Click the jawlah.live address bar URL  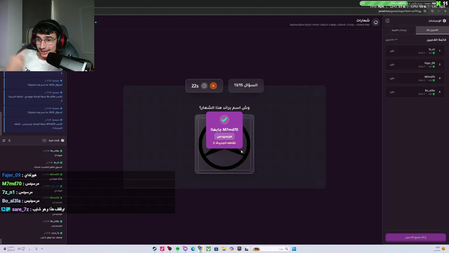click(x=400, y=11)
